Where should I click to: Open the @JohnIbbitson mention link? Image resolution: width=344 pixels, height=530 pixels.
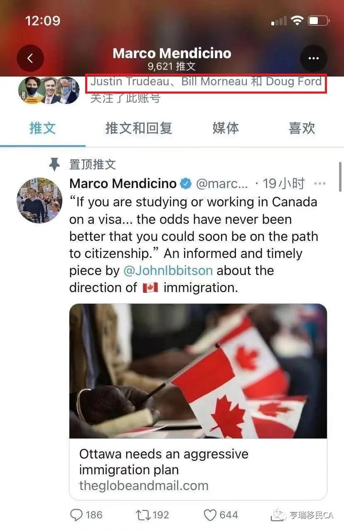pyautogui.click(x=168, y=270)
